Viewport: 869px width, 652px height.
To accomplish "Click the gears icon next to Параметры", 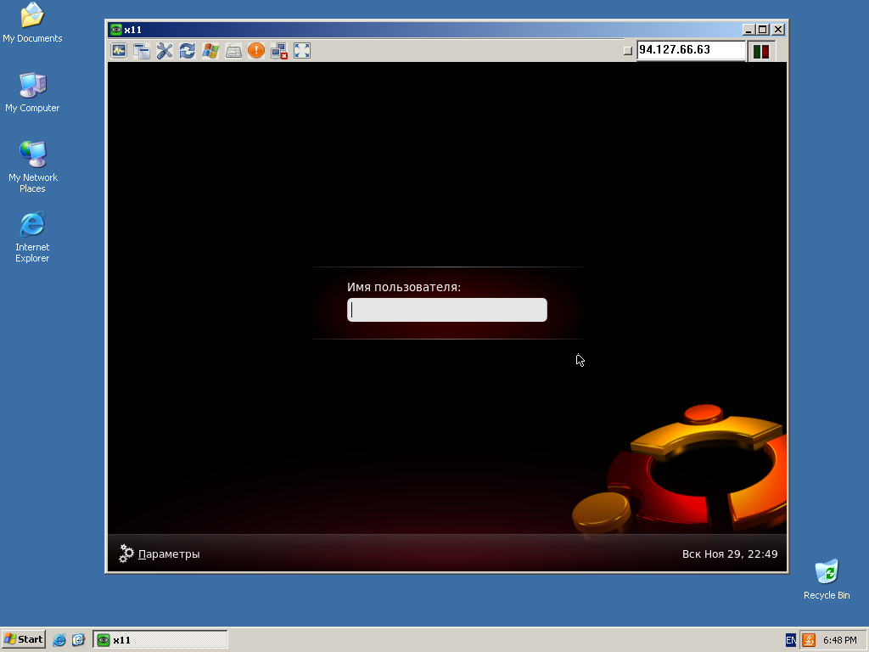I will point(126,554).
